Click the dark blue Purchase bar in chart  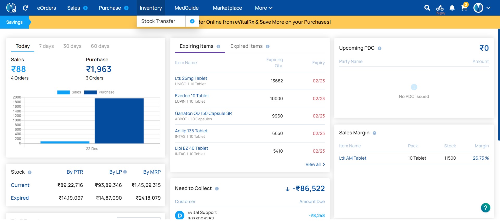(119, 121)
